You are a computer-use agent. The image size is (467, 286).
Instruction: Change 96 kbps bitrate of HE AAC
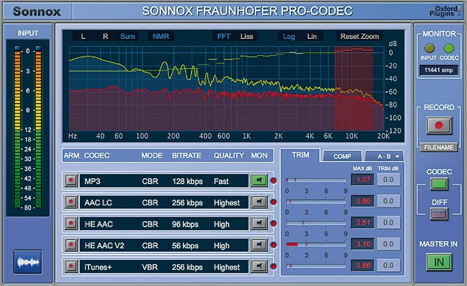pyautogui.click(x=189, y=224)
